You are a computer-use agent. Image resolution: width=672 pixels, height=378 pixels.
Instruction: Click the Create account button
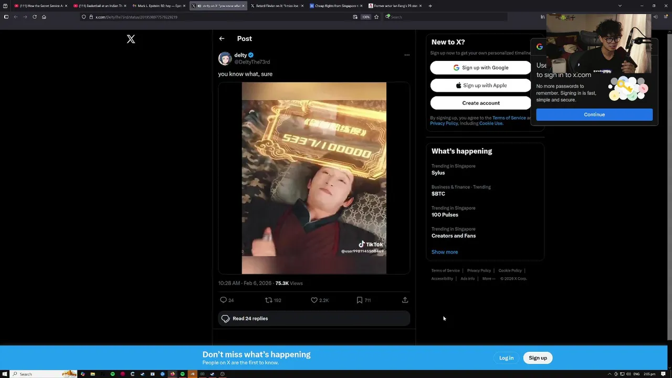pyautogui.click(x=480, y=103)
